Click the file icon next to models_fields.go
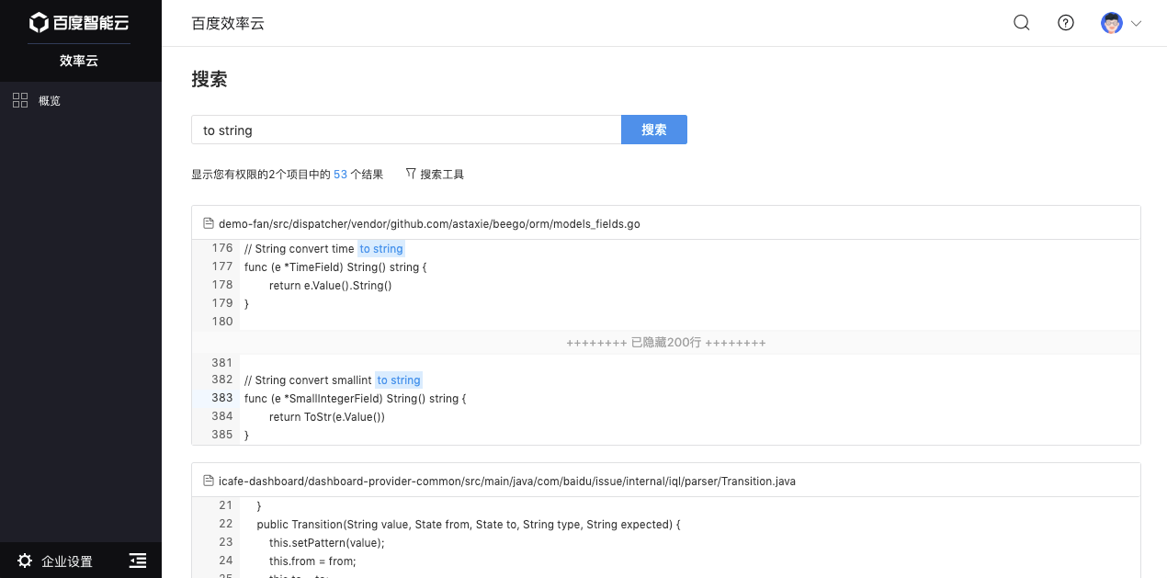 click(x=208, y=223)
